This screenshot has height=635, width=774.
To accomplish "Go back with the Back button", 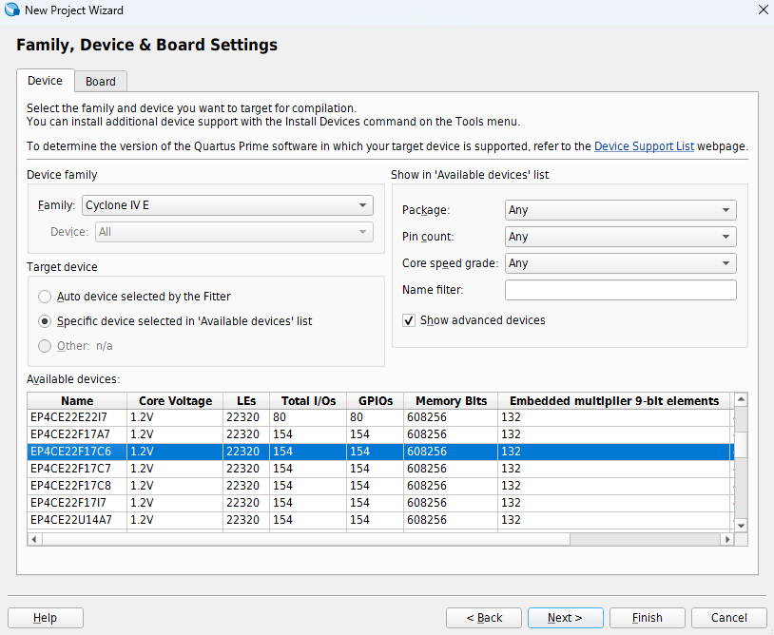I will click(484, 618).
